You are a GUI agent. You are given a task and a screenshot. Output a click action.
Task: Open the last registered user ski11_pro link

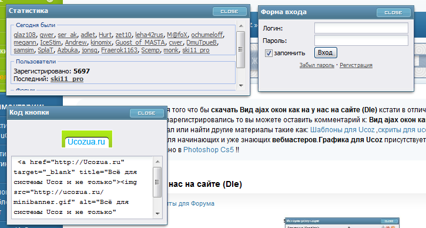coord(67,79)
